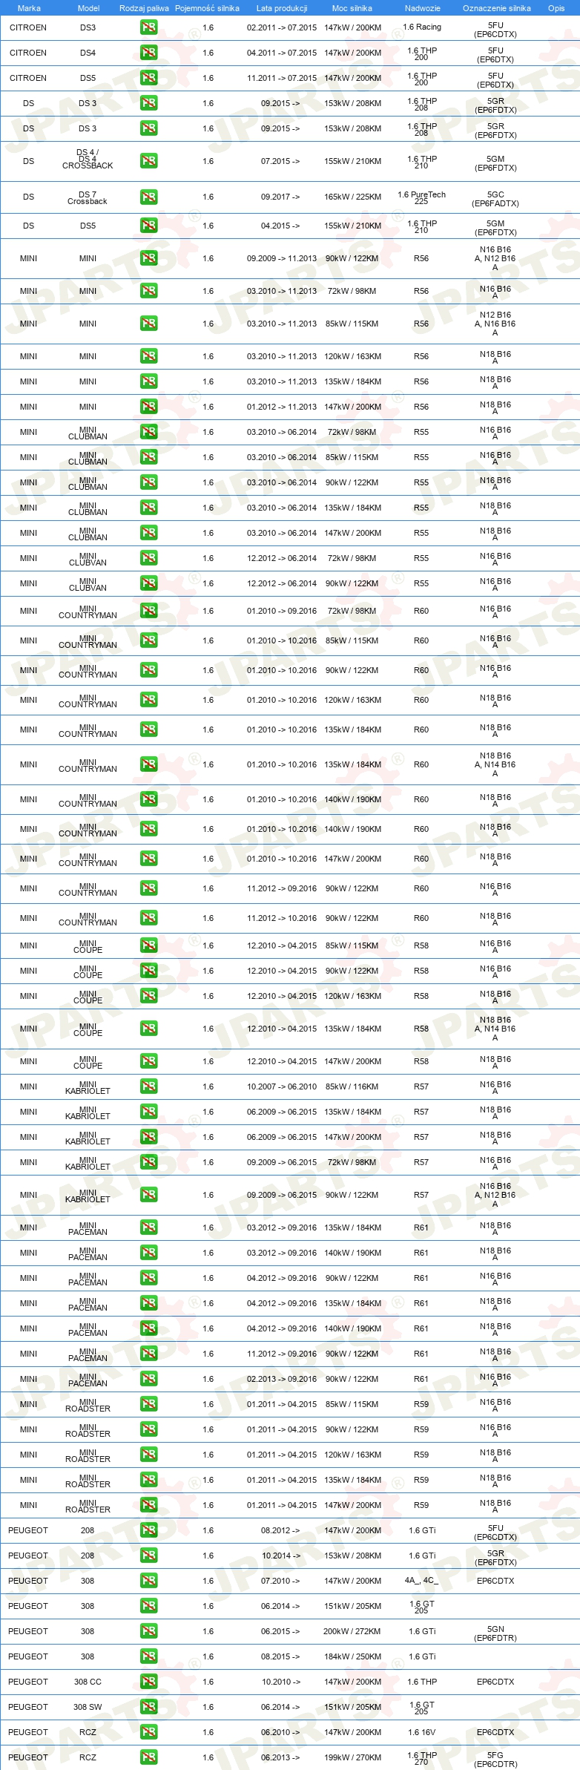
Task: Click the '5FG (EP6CDTR)' engine code cell
Action: 495,1760
